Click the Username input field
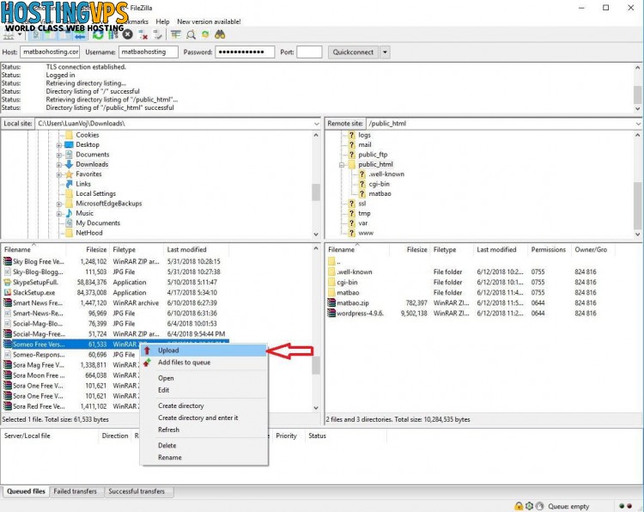644x512 pixels. coord(149,52)
